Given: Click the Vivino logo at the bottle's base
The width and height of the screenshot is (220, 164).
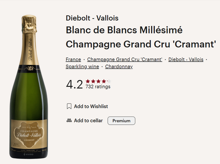Looking at the screenshot, I should [28, 154].
